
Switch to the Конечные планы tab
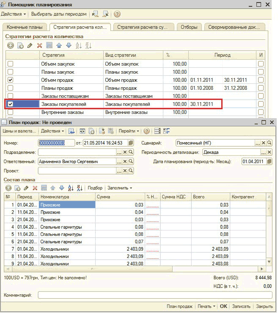click(x=25, y=27)
